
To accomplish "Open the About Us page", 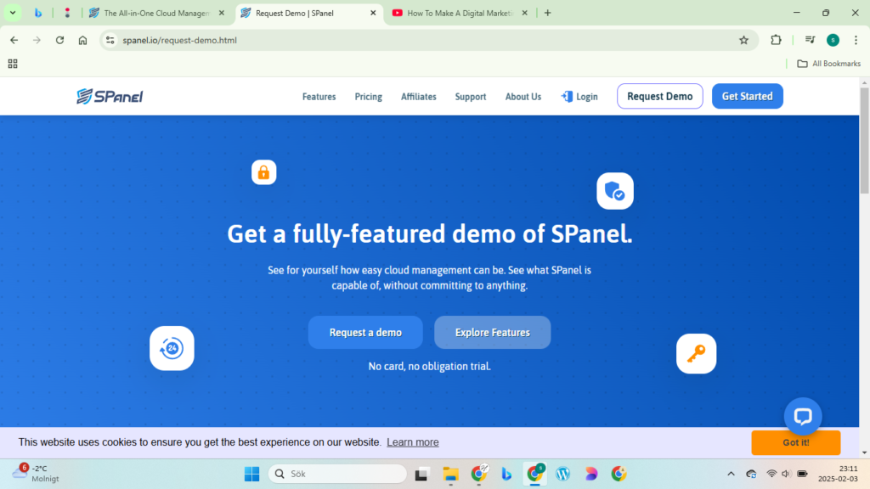I will 523,97.
